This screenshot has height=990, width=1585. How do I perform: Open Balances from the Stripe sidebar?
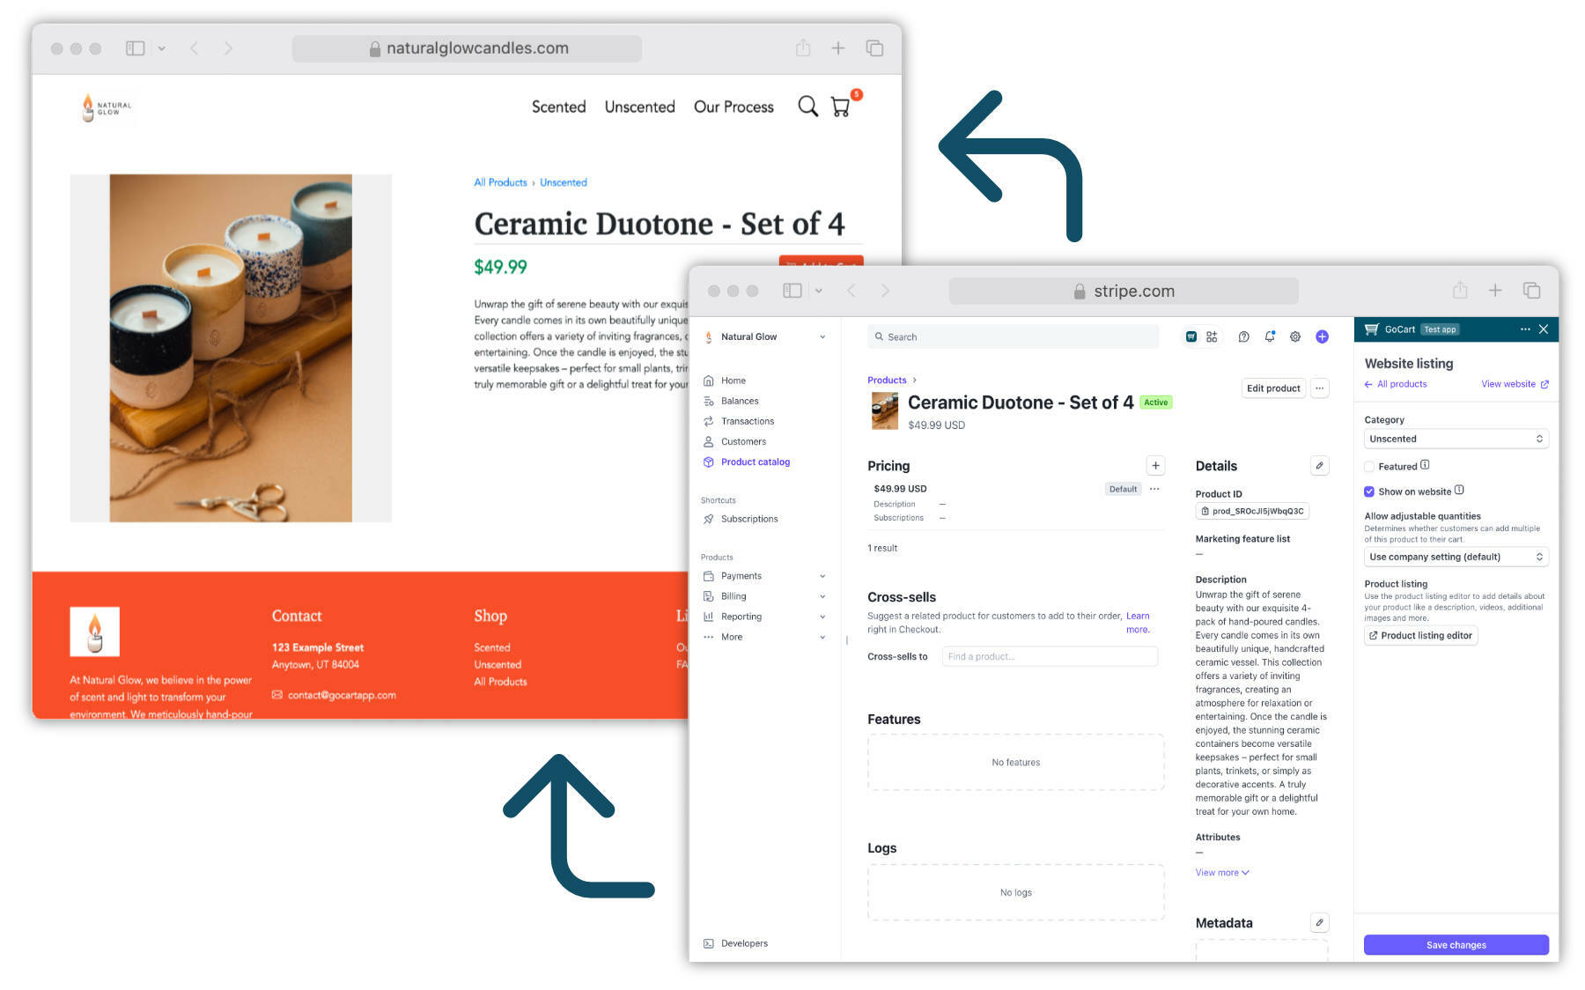point(741,400)
